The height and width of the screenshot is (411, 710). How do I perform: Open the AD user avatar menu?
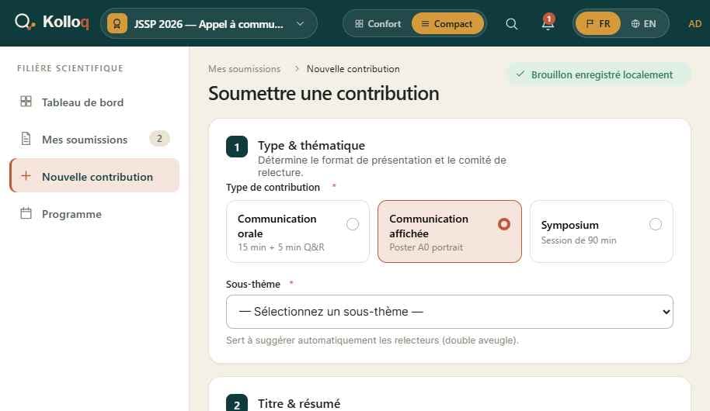(x=694, y=23)
